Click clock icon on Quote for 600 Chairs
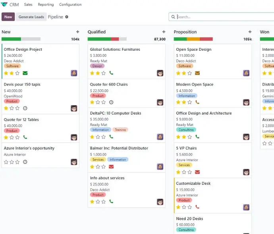The width and height of the screenshot is (274, 234). [111, 102]
